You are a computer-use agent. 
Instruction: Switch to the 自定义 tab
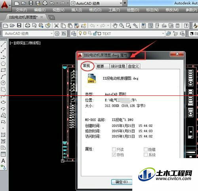(x=133, y=66)
